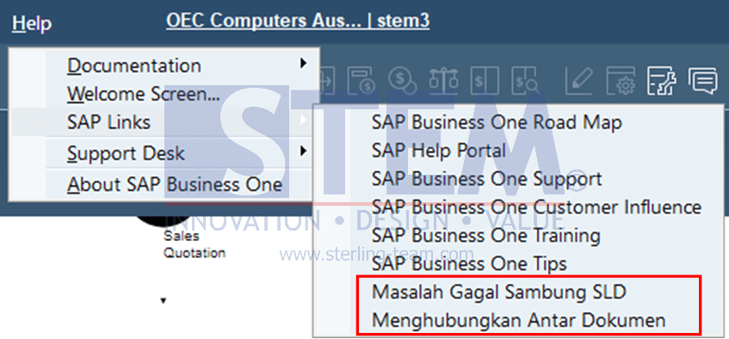
Task: Open Masalah Gagal Sambung SLD link
Action: pyautogui.click(x=499, y=292)
